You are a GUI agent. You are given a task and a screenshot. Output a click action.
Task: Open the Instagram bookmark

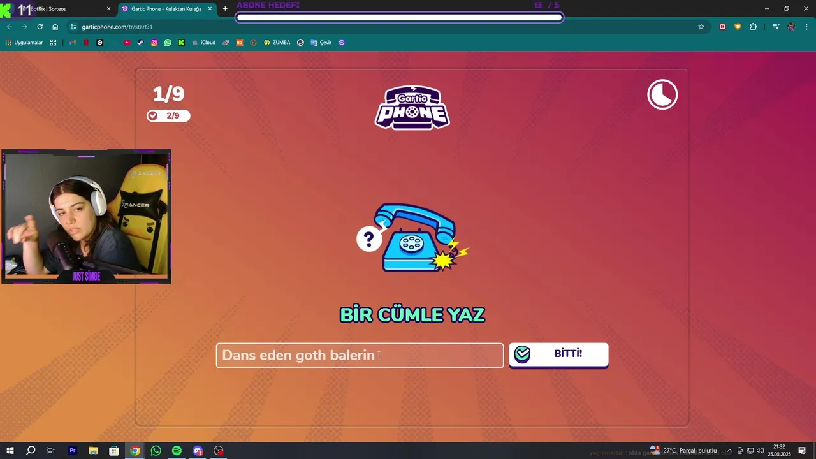[154, 43]
